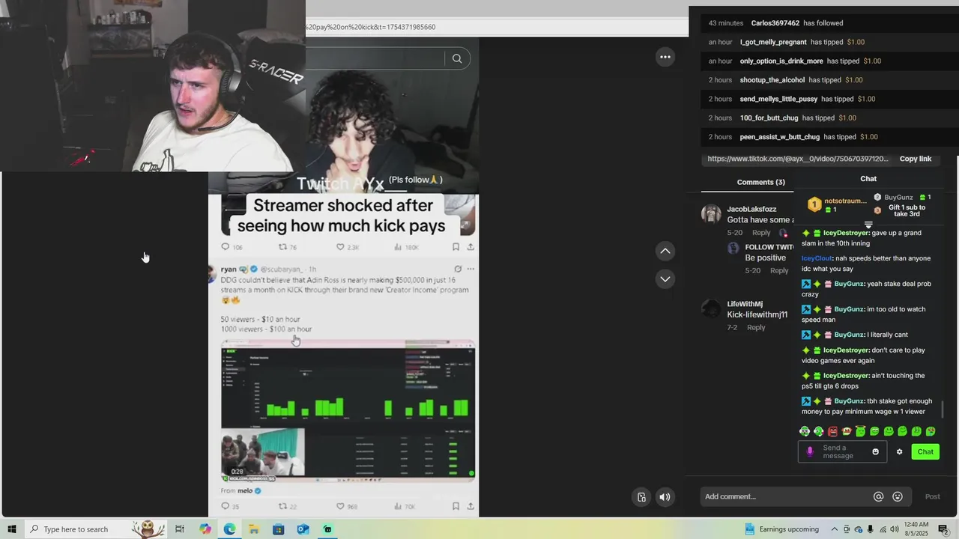Viewport: 959px width, 539px height.
Task: Open the Windows notification center
Action: (x=943, y=529)
